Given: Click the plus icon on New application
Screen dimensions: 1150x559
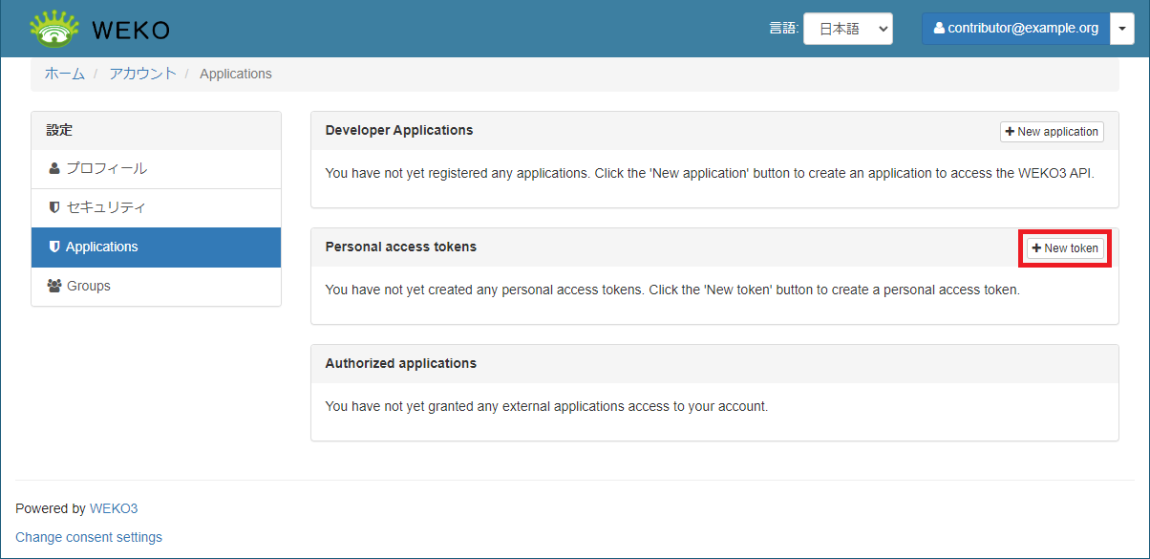Looking at the screenshot, I should [x=1010, y=132].
